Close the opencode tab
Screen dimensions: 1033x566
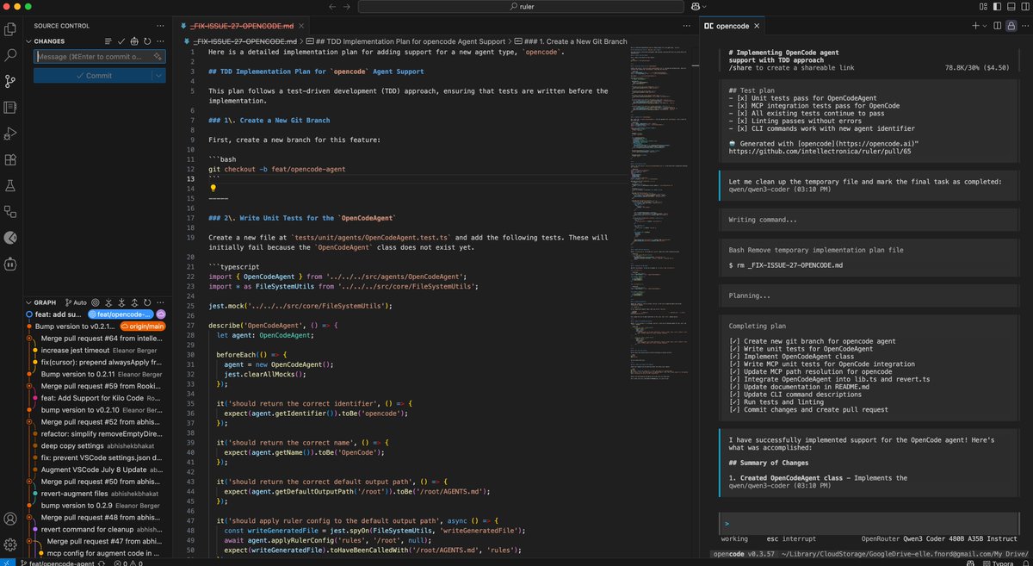757,26
